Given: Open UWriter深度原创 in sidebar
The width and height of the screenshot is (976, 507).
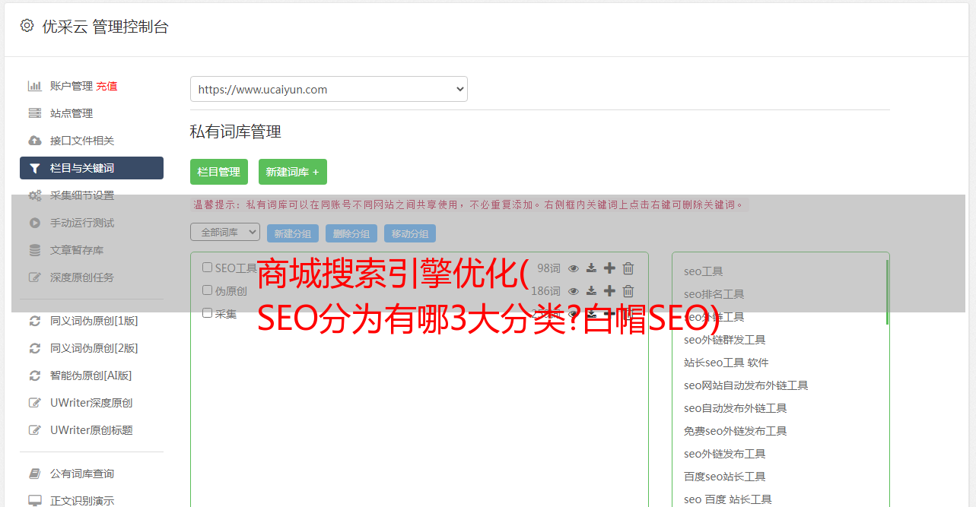Looking at the screenshot, I should (x=91, y=403).
